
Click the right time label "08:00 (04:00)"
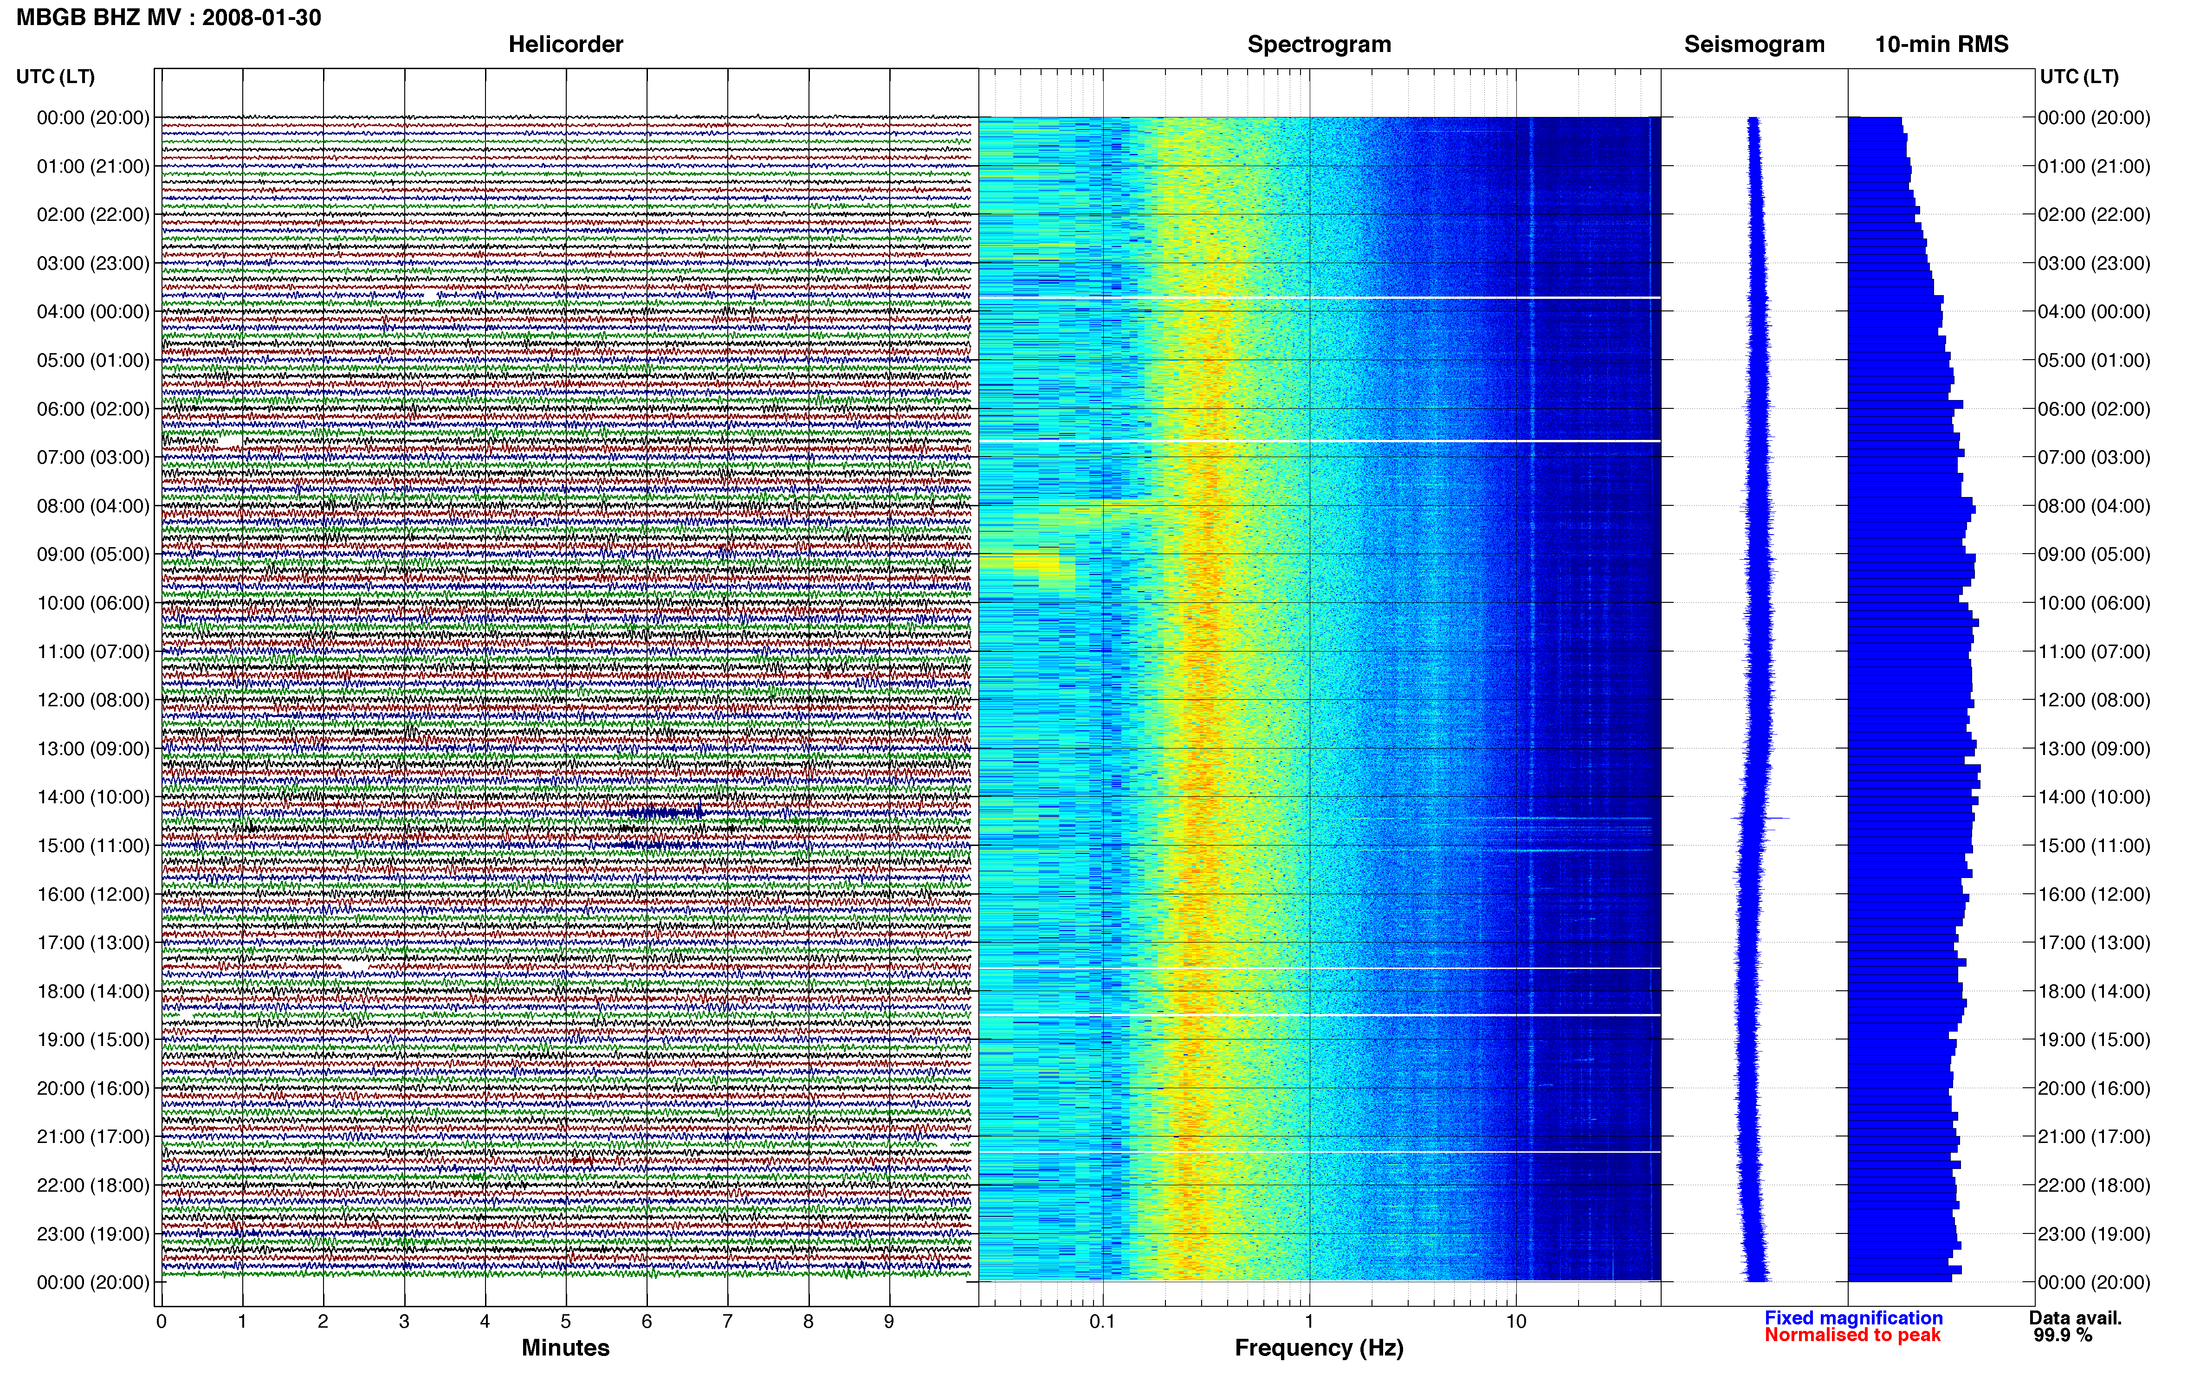click(x=2094, y=507)
